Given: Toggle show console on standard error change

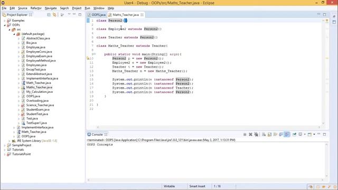Looking at the screenshot, I should 287,135.
